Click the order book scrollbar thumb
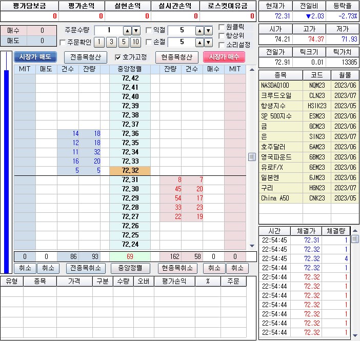Viewport: 360px width, 341px height. pos(252,157)
